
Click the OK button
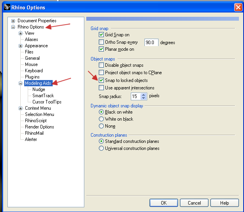[x=164, y=203]
